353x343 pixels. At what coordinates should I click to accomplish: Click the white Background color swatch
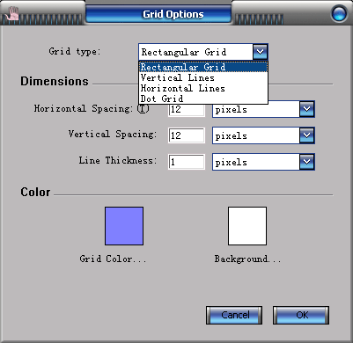pos(247,226)
